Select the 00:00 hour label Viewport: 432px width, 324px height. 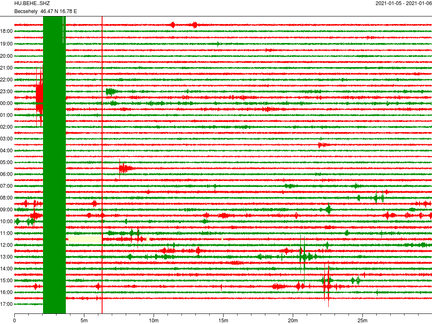6,103
